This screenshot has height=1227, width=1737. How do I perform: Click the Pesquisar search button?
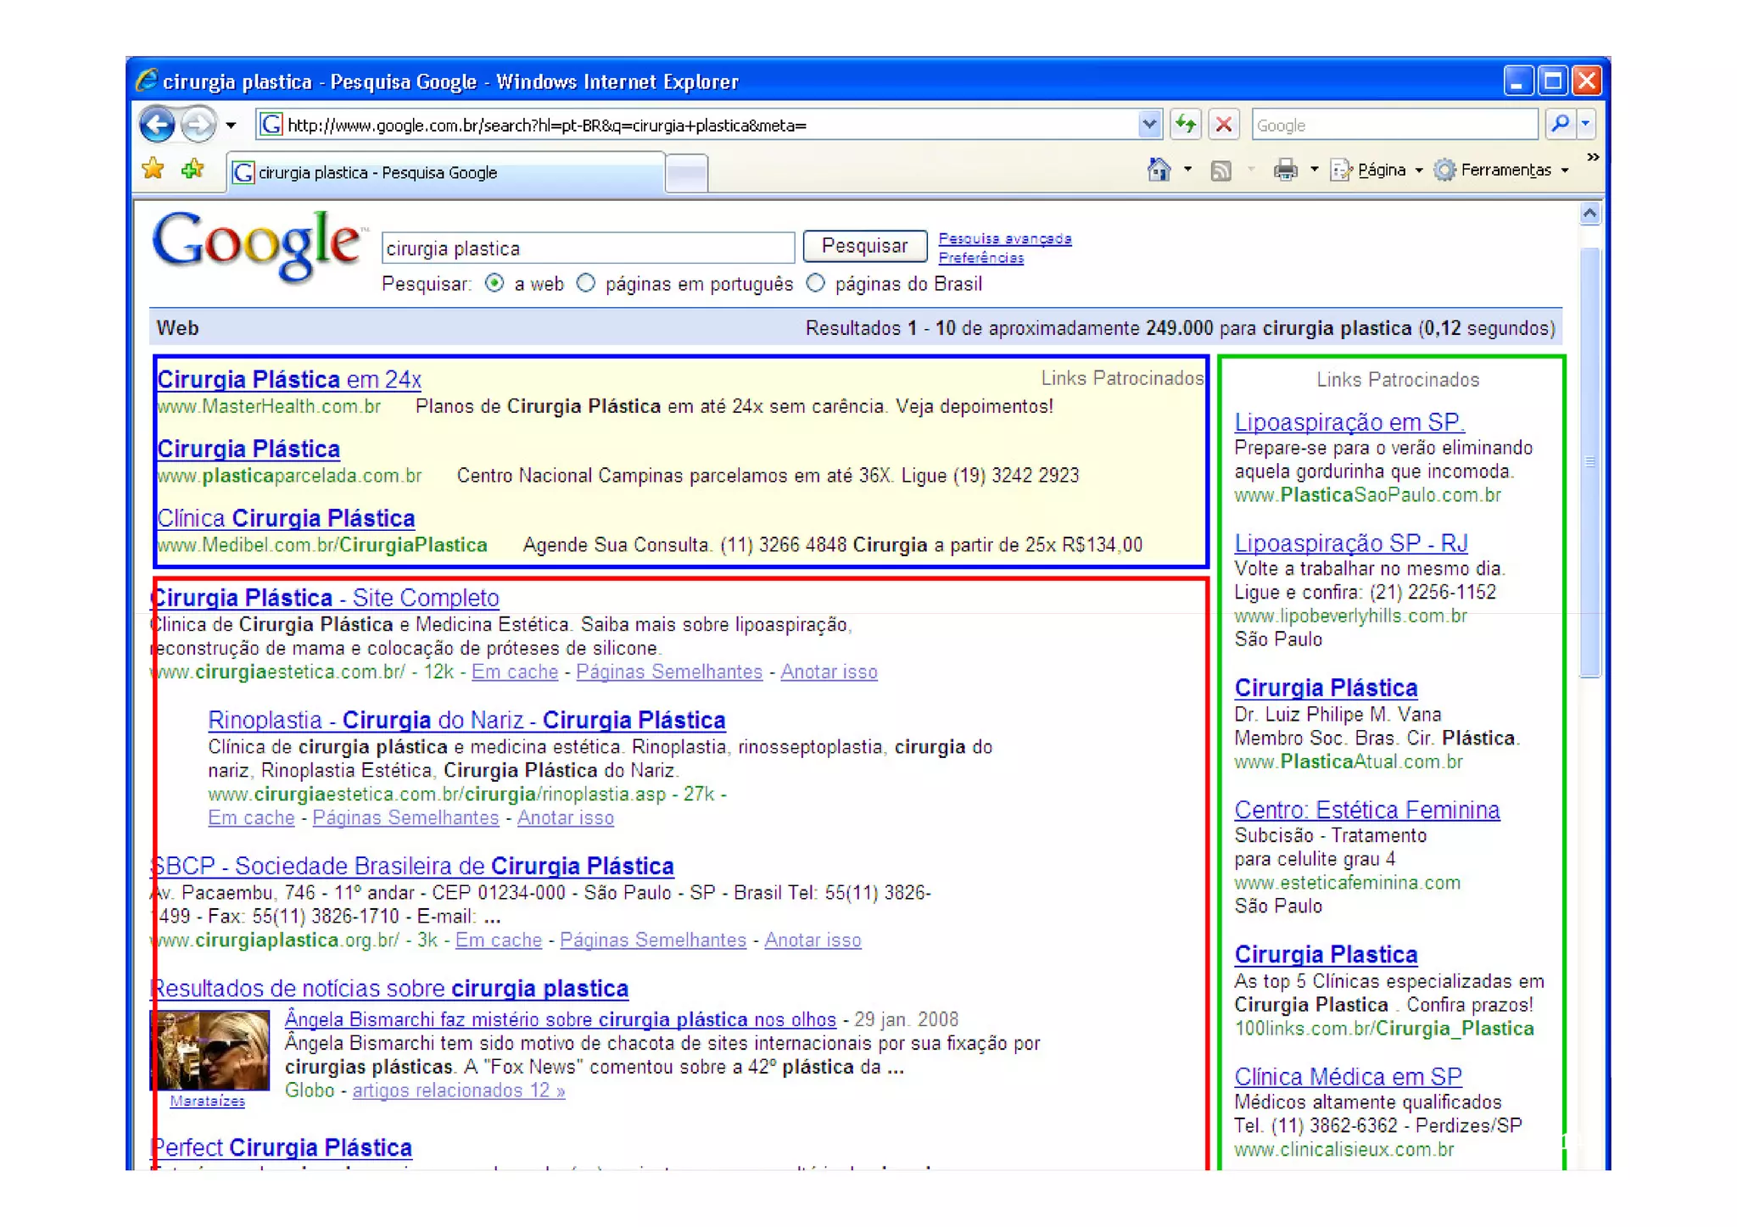(x=864, y=247)
